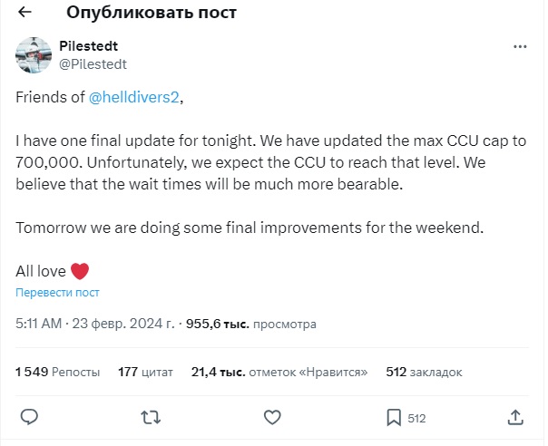Click the 5:11 AM post timestamp
Screen dimensions: 548x446
(40, 323)
